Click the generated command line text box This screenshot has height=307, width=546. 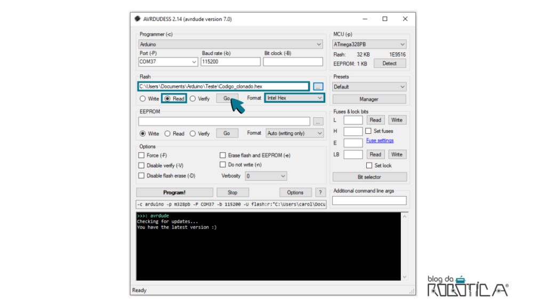(x=231, y=204)
